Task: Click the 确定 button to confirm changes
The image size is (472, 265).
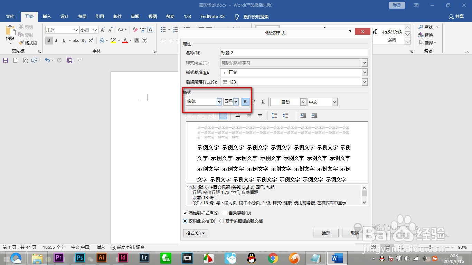Action: [x=325, y=233]
